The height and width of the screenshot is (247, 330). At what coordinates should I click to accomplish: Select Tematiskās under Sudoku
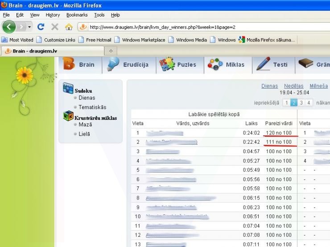[x=92, y=107]
